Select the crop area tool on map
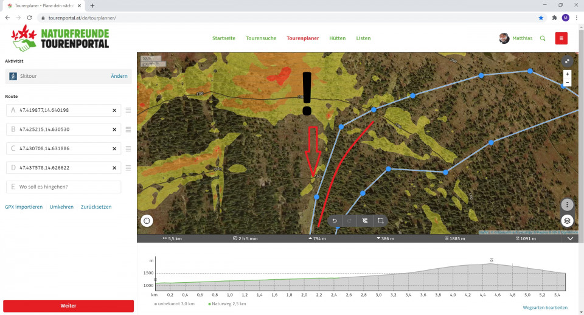The width and height of the screenshot is (584, 315). tap(380, 221)
